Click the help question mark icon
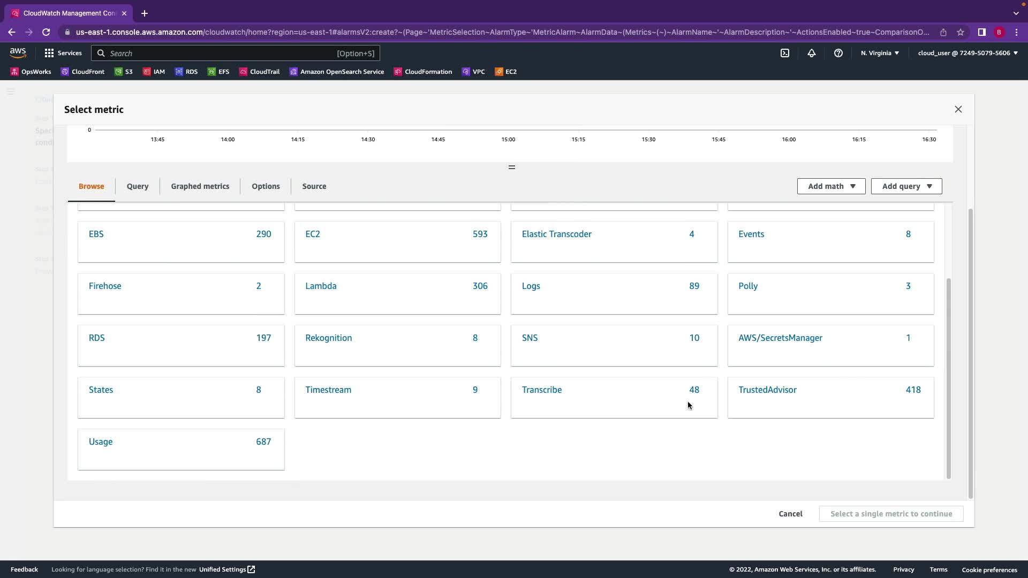Screen dimensions: 1028x578 (838, 53)
